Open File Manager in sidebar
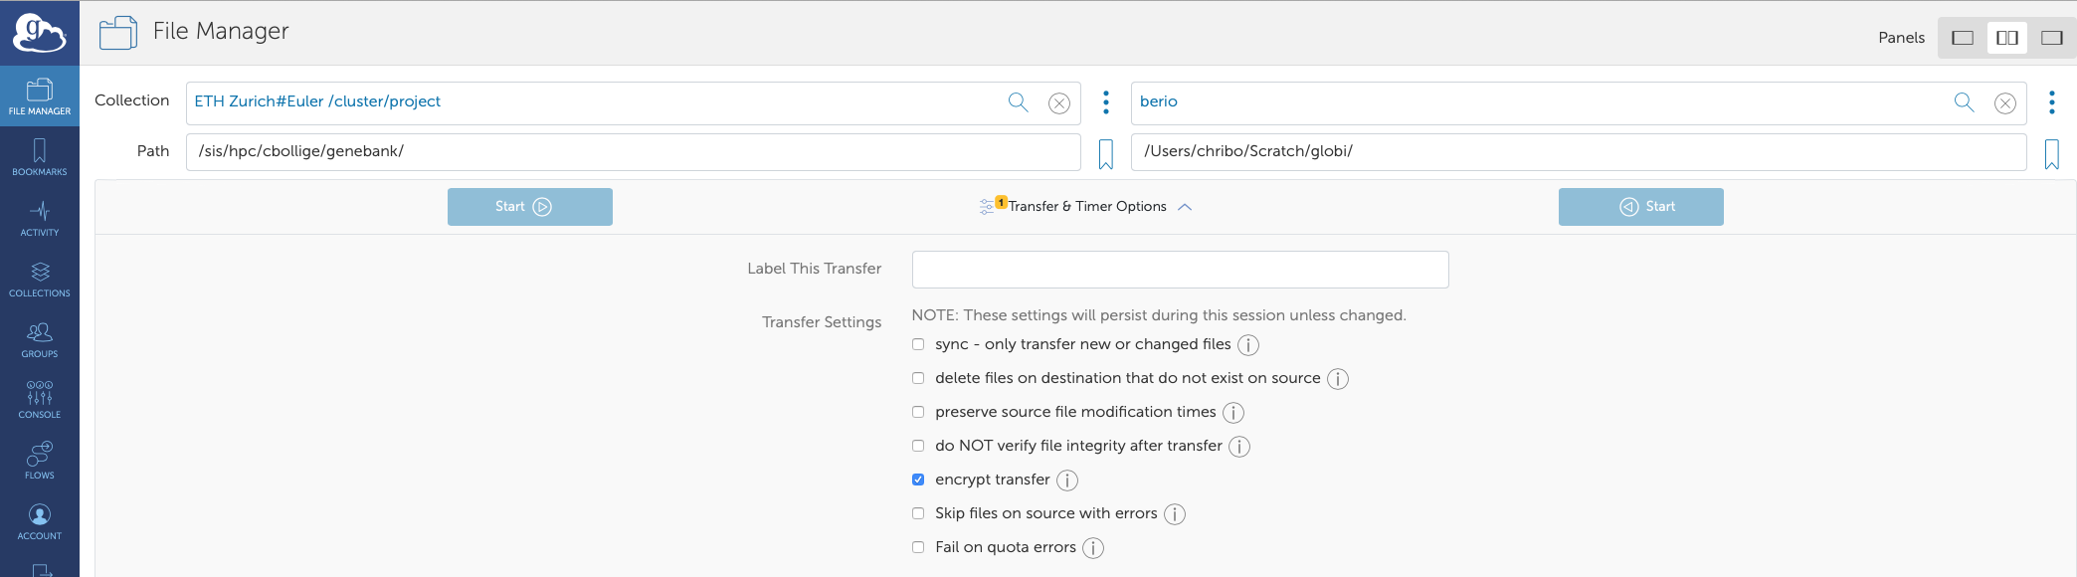 click(40, 96)
